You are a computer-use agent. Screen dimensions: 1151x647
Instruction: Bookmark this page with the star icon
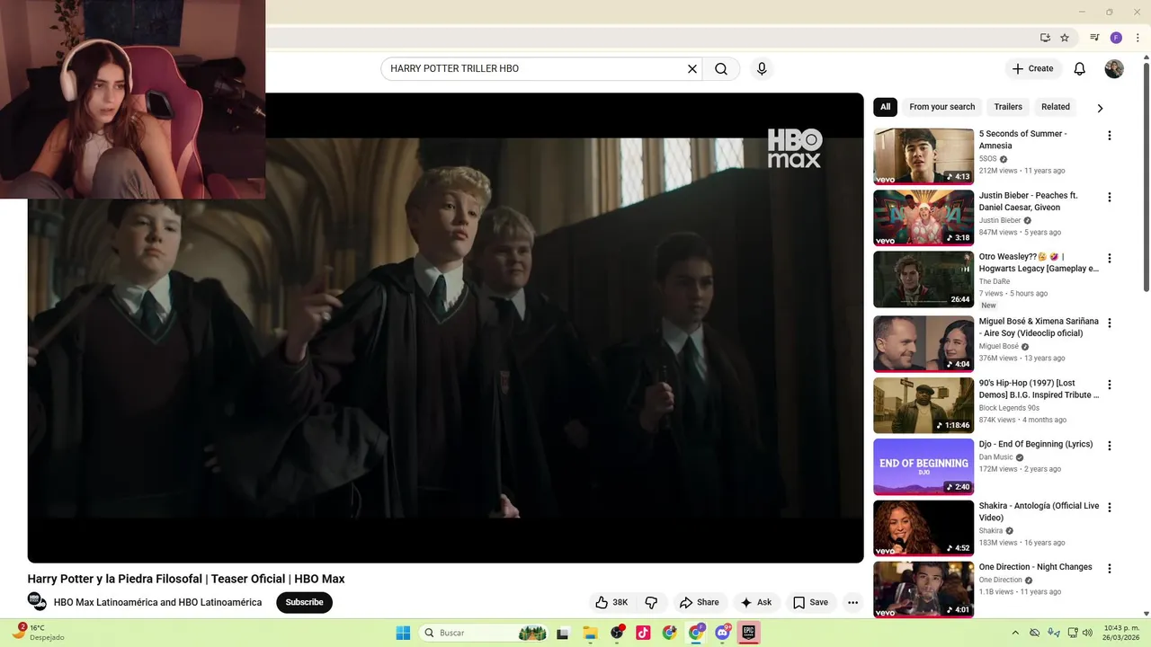click(1065, 38)
